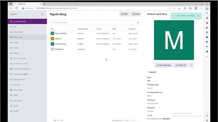Viewport: 218px width, 122px height.
Task: Click the New user button
Action: [x=124, y=14]
